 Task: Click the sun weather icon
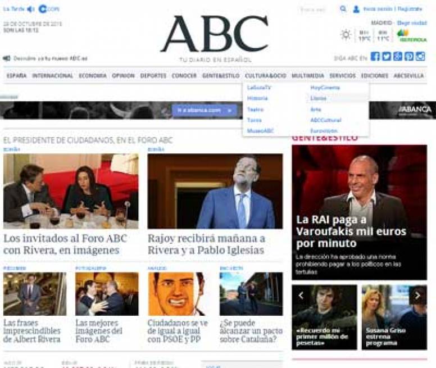pos(346,35)
